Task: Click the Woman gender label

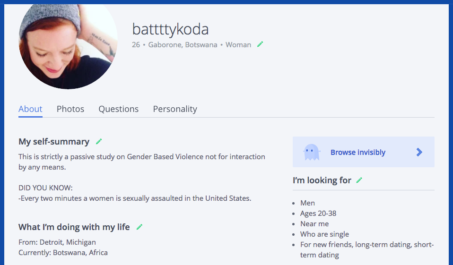Action: point(238,45)
